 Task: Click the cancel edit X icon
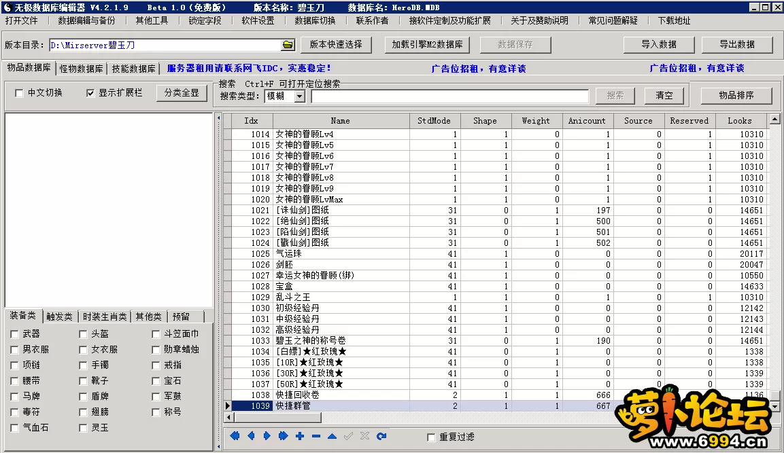365,436
